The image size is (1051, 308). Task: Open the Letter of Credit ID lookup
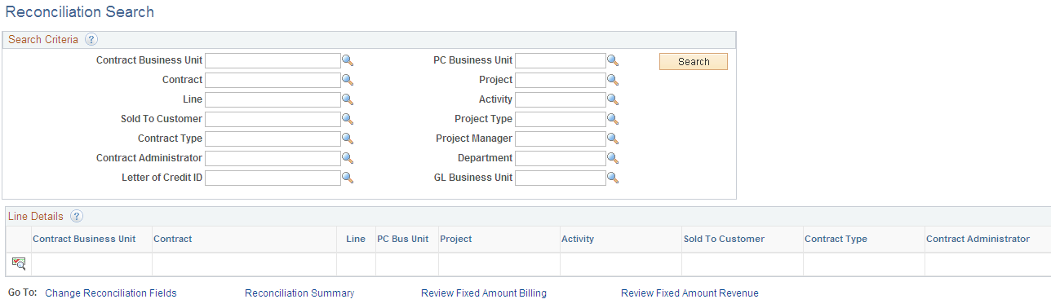(347, 178)
